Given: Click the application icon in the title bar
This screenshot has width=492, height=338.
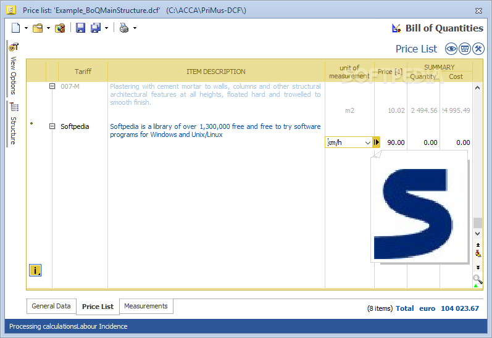Looking at the screenshot, I should 11,10.
